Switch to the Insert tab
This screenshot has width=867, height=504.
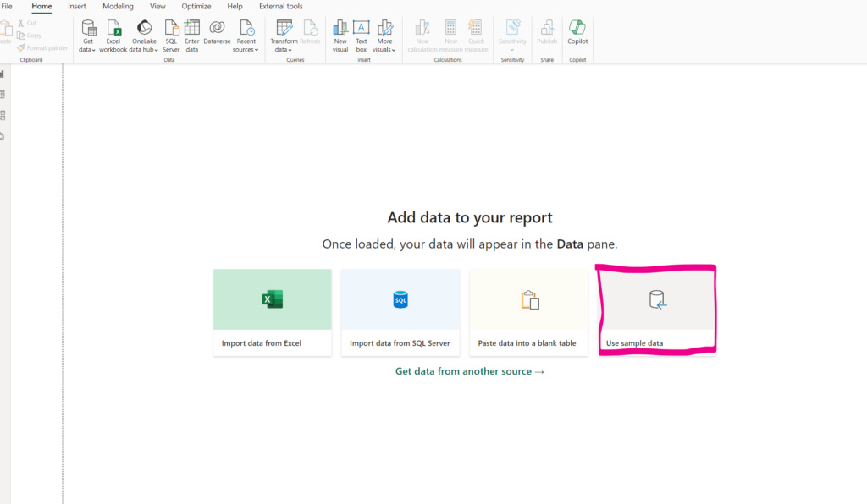pos(77,6)
